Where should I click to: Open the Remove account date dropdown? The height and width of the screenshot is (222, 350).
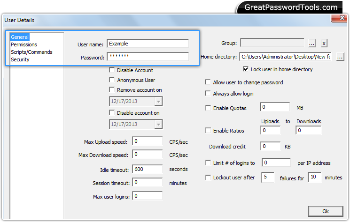(158, 102)
